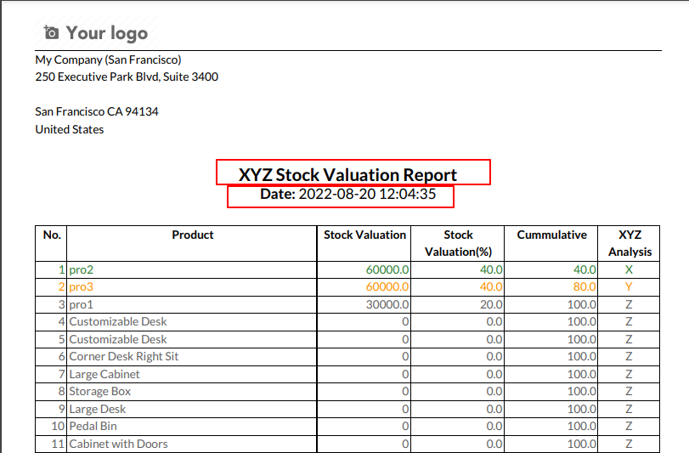689x453 pixels.
Task: Click the orange 'Y' analysis cell
Action: (x=629, y=287)
